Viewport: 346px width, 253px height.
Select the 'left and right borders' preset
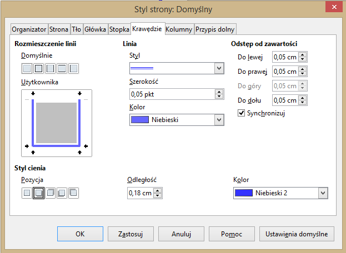click(x=51, y=68)
